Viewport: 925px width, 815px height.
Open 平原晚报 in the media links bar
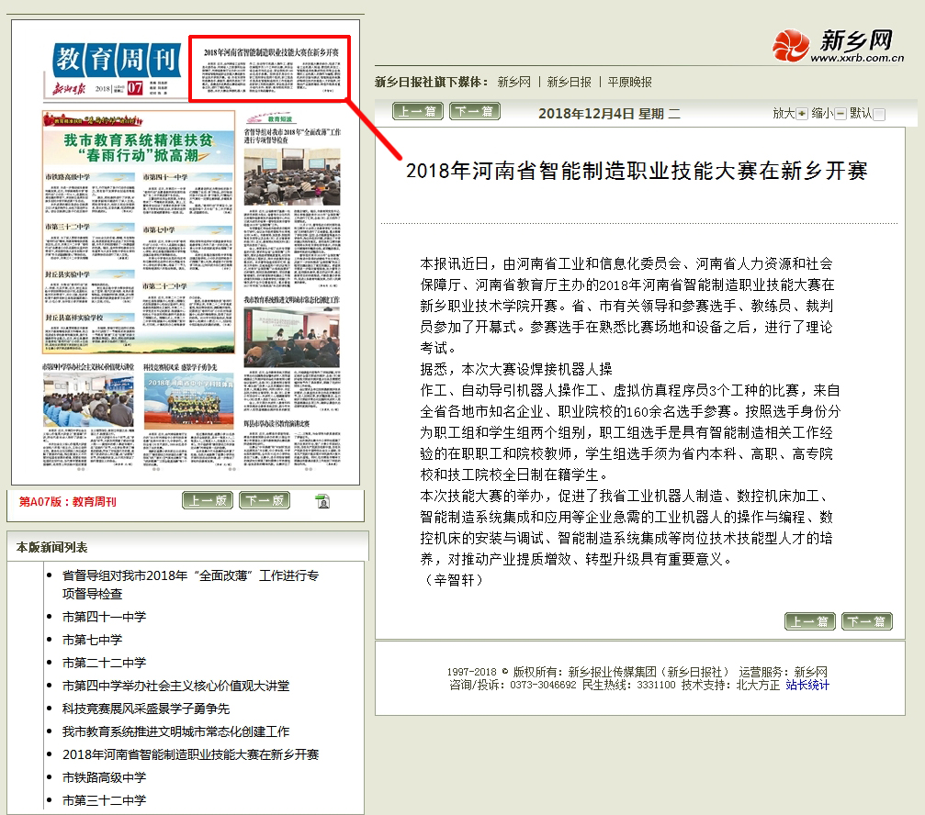point(630,82)
